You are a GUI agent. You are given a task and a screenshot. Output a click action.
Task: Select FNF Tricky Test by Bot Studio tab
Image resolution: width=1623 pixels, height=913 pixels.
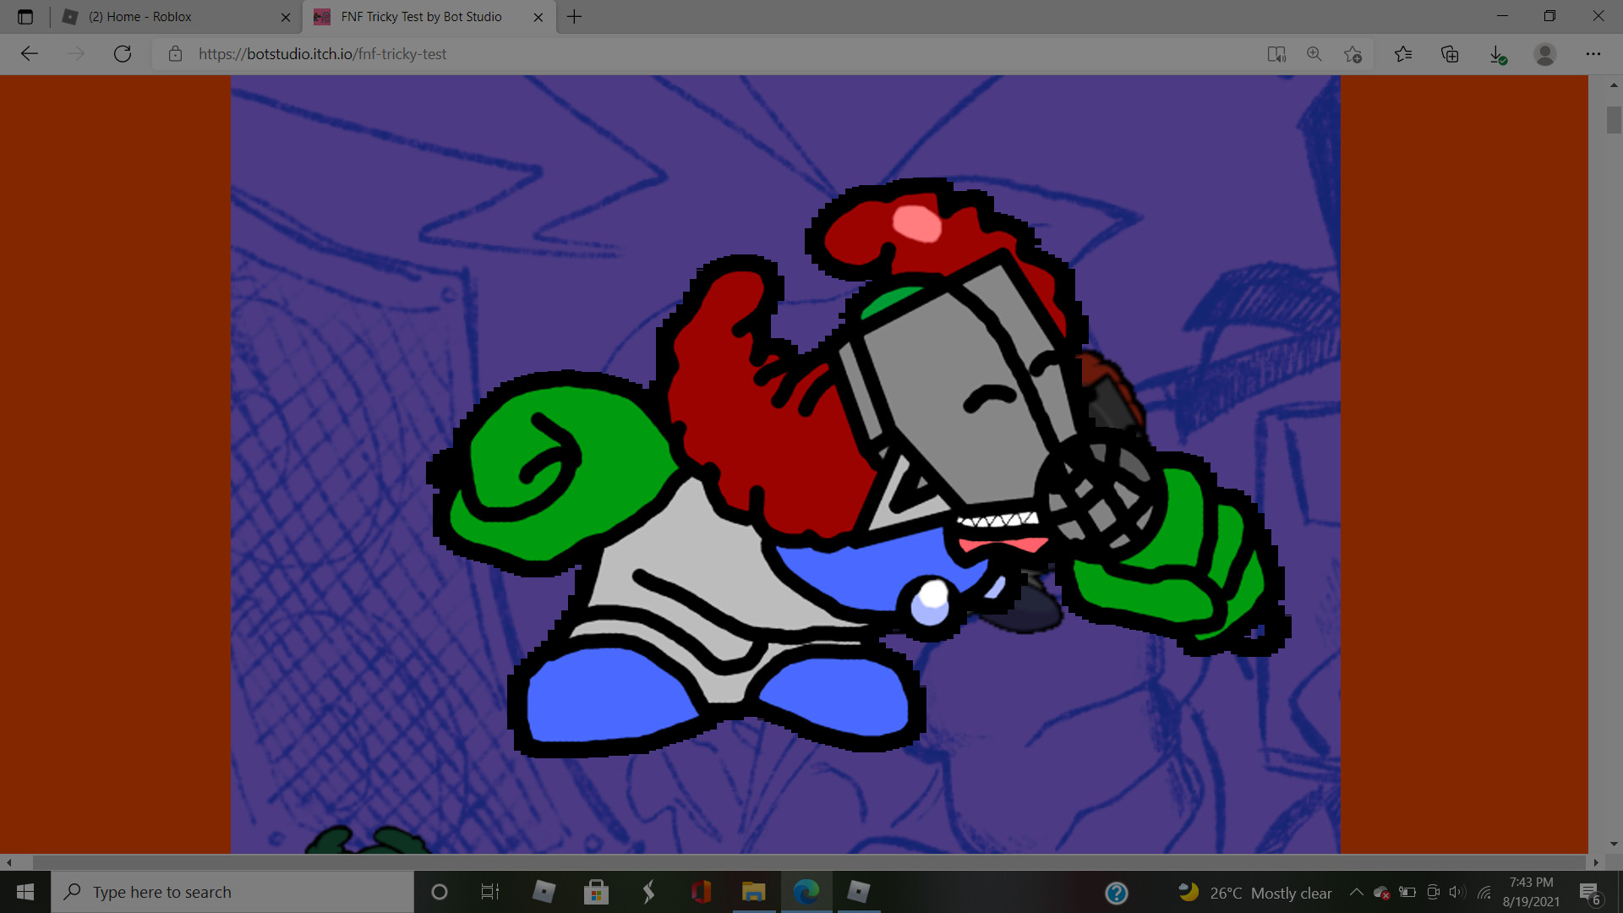click(421, 17)
